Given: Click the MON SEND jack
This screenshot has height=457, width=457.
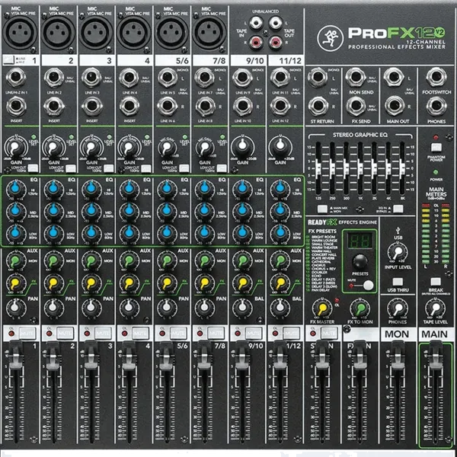Looking at the screenshot, I should (356, 77).
